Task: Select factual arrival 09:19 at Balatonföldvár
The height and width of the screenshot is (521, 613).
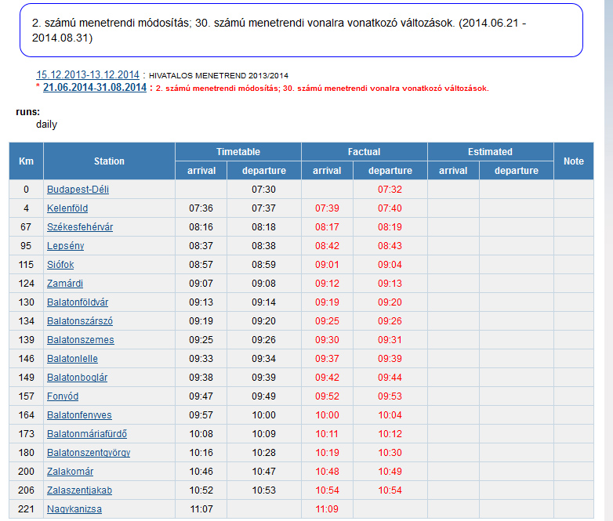Action: (x=327, y=302)
